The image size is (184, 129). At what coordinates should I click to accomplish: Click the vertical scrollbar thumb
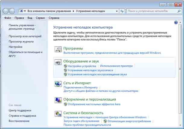(x=180, y=69)
